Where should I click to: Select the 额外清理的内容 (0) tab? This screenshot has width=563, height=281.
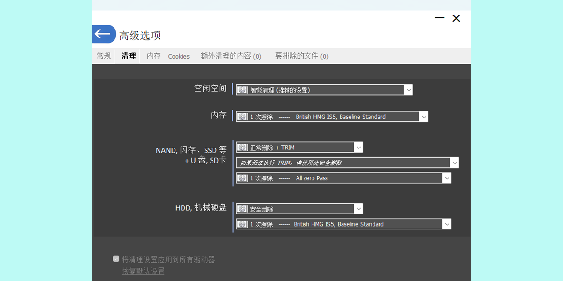pos(230,56)
